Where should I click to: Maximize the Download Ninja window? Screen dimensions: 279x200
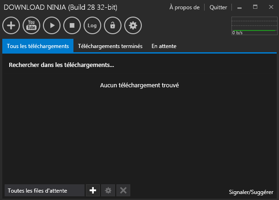[x=255, y=7]
